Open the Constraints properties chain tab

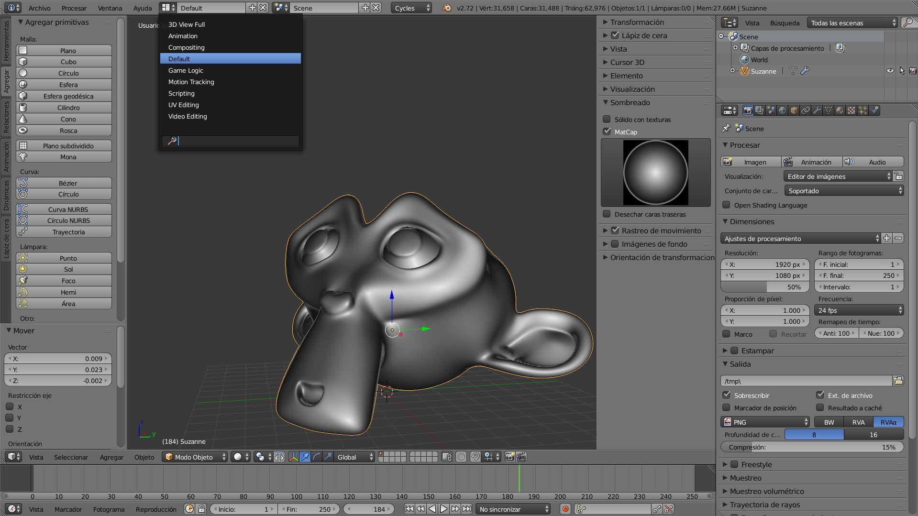pyautogui.click(x=805, y=110)
